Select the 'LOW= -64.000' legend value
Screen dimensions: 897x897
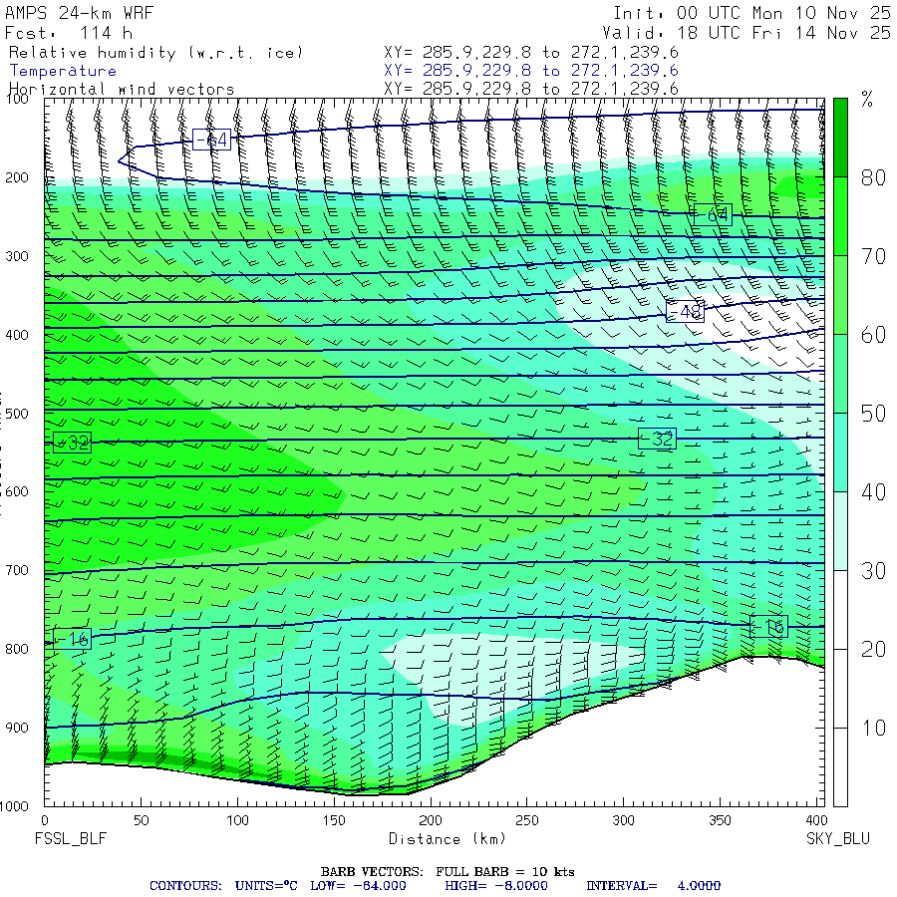(x=358, y=886)
